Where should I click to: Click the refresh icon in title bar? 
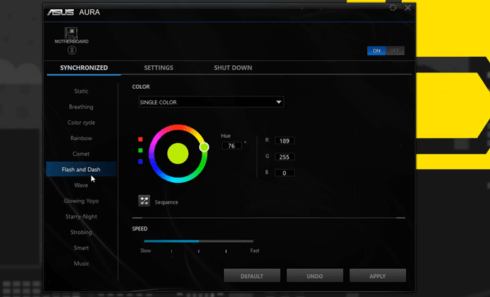[x=393, y=8]
